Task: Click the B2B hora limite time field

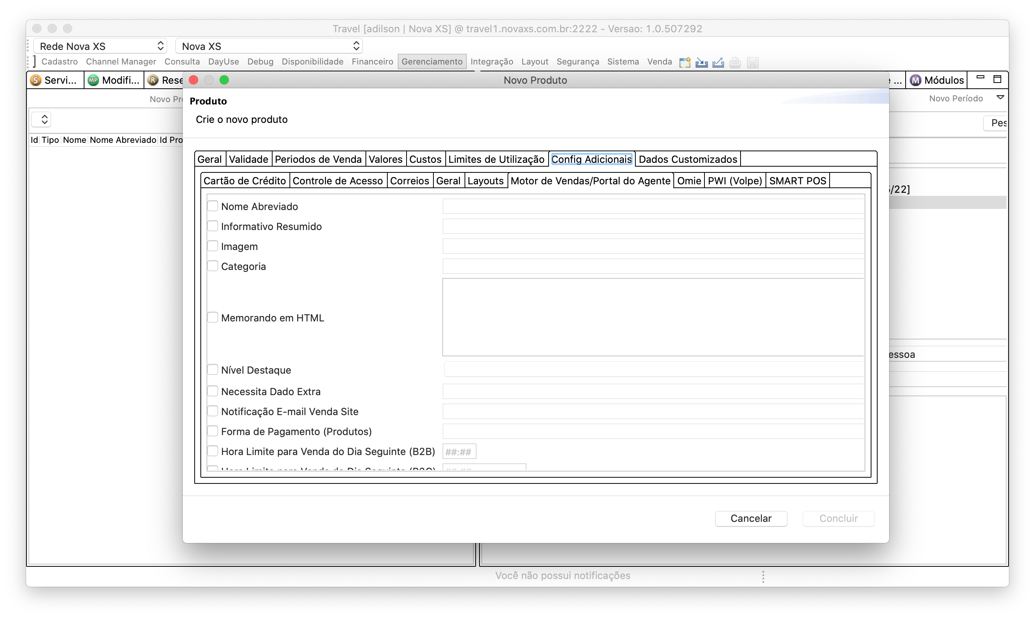Action: pyautogui.click(x=459, y=452)
